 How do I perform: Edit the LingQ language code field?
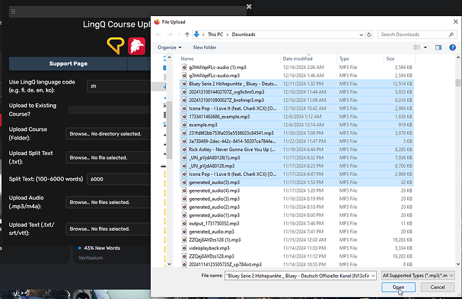click(x=119, y=86)
